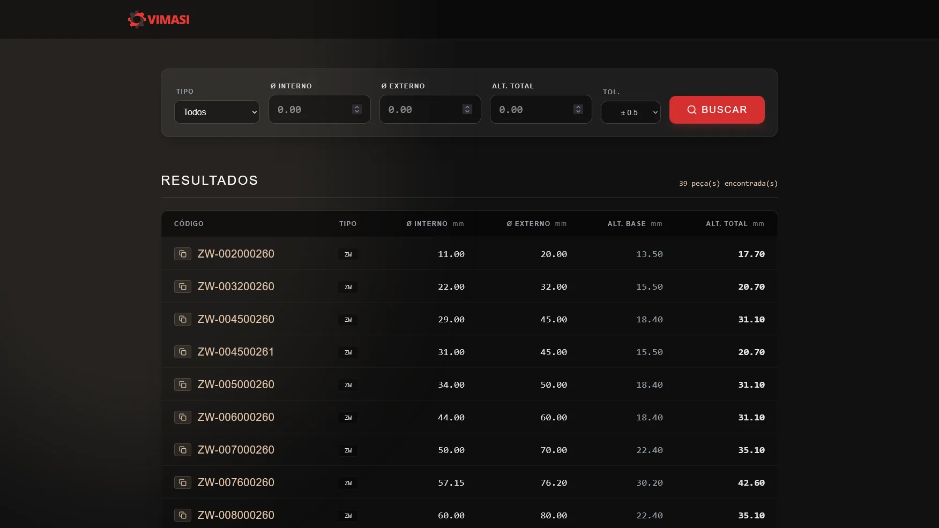Viewport: 939px width, 528px height.
Task: Click the ALT. TOTAL mm column header
Action: coord(735,224)
